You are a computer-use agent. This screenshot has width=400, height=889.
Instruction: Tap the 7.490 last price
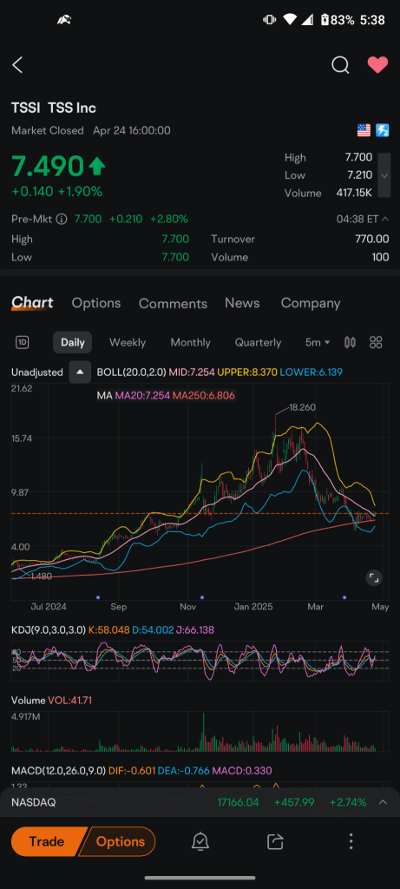(48, 166)
